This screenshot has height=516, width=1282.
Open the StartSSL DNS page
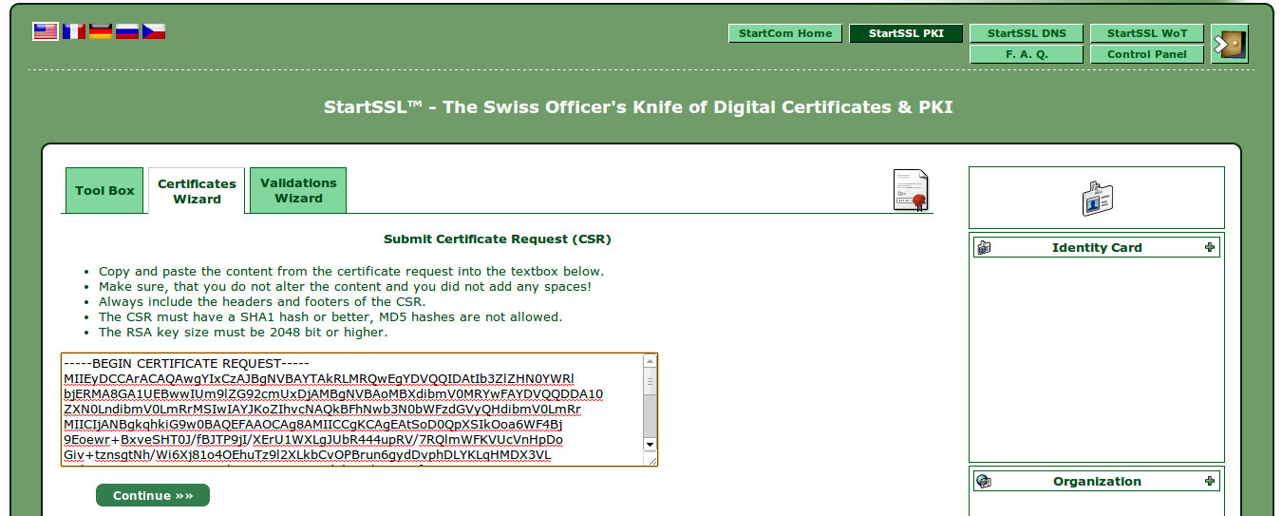point(1027,33)
